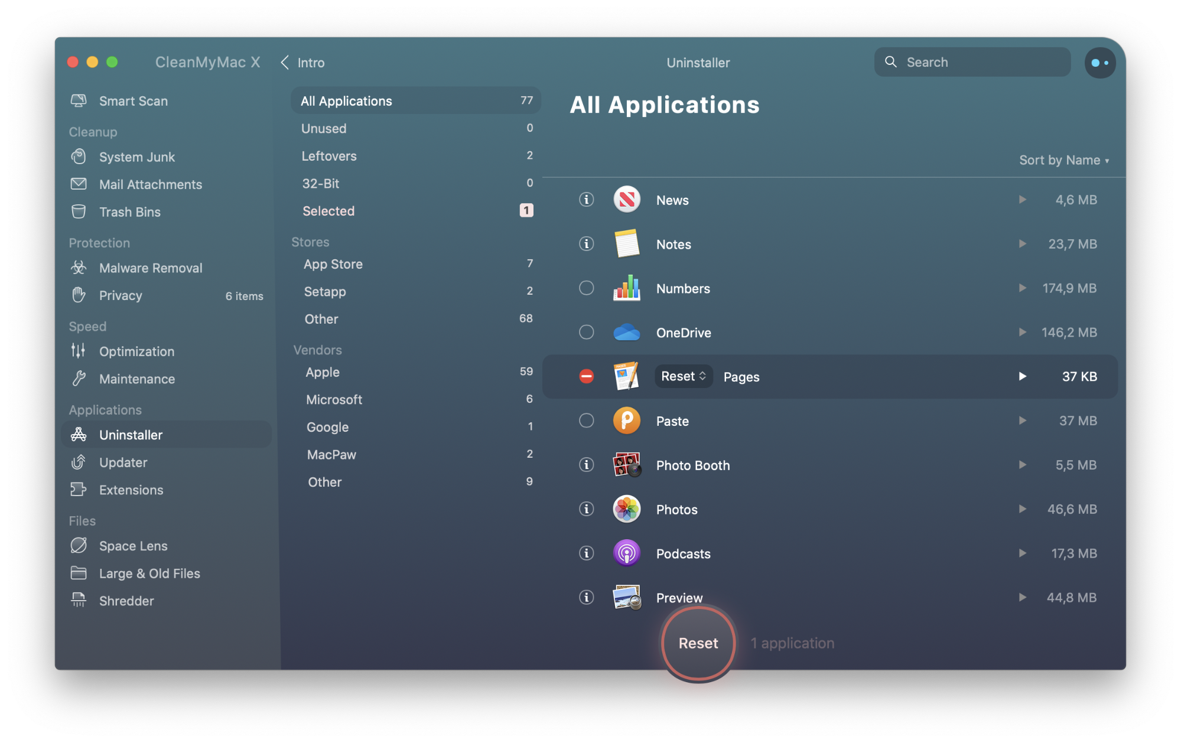Click the Trash Bins icon

coord(79,211)
